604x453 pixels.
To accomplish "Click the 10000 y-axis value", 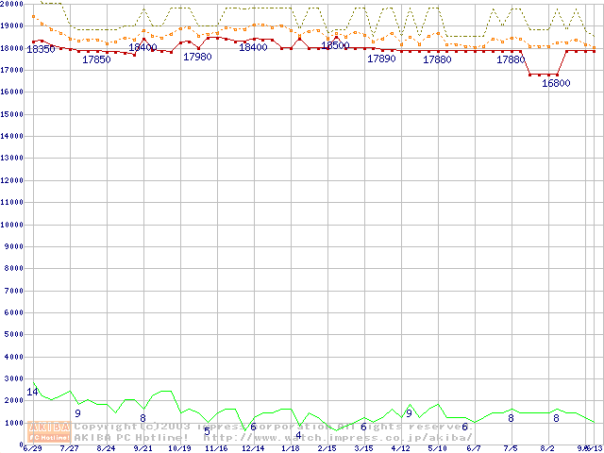I will coord(10,225).
